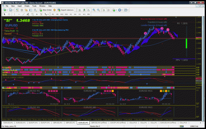The width and height of the screenshot is (206, 129).
Task: Zoom out on the chart
Action: coord(98,10)
